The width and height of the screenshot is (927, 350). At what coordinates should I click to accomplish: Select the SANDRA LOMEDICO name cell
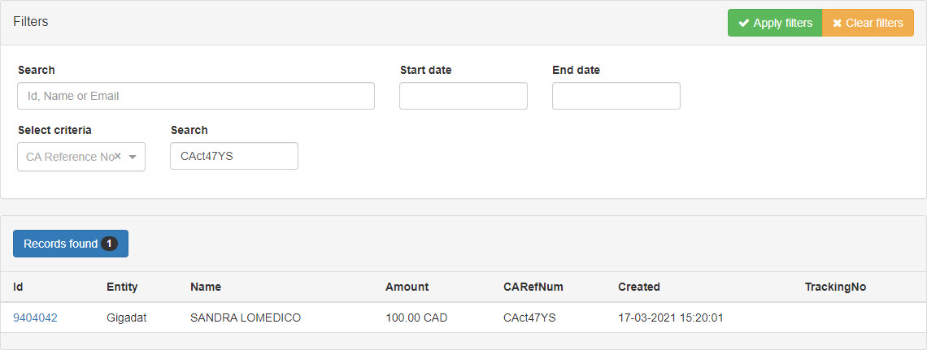point(246,318)
